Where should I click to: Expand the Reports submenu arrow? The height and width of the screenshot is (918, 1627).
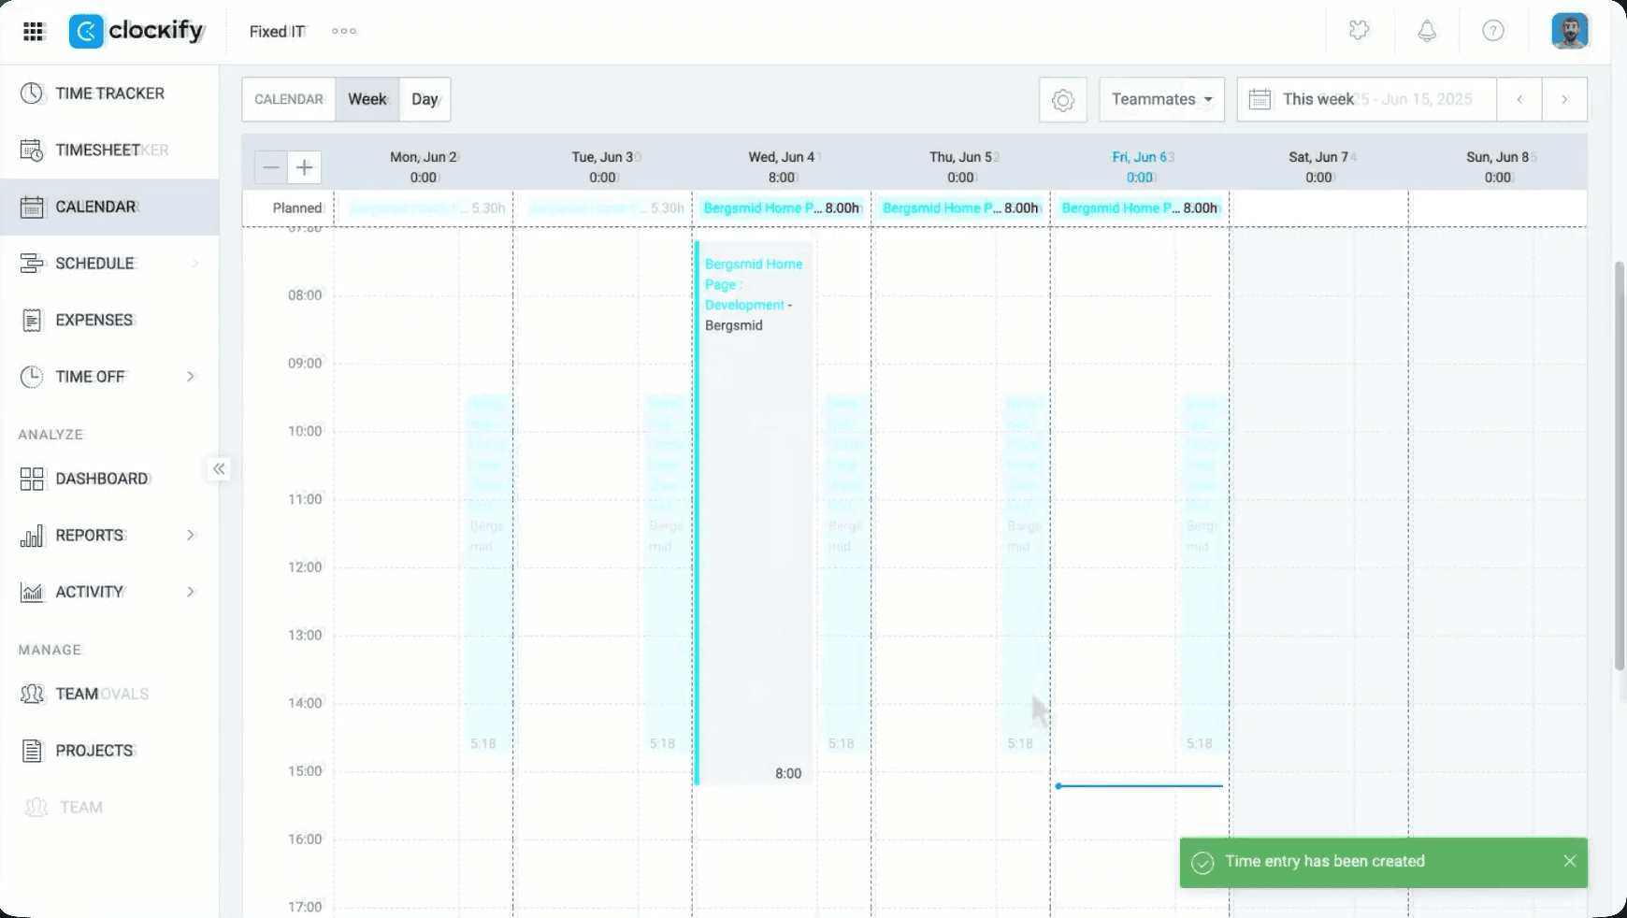coord(191,536)
